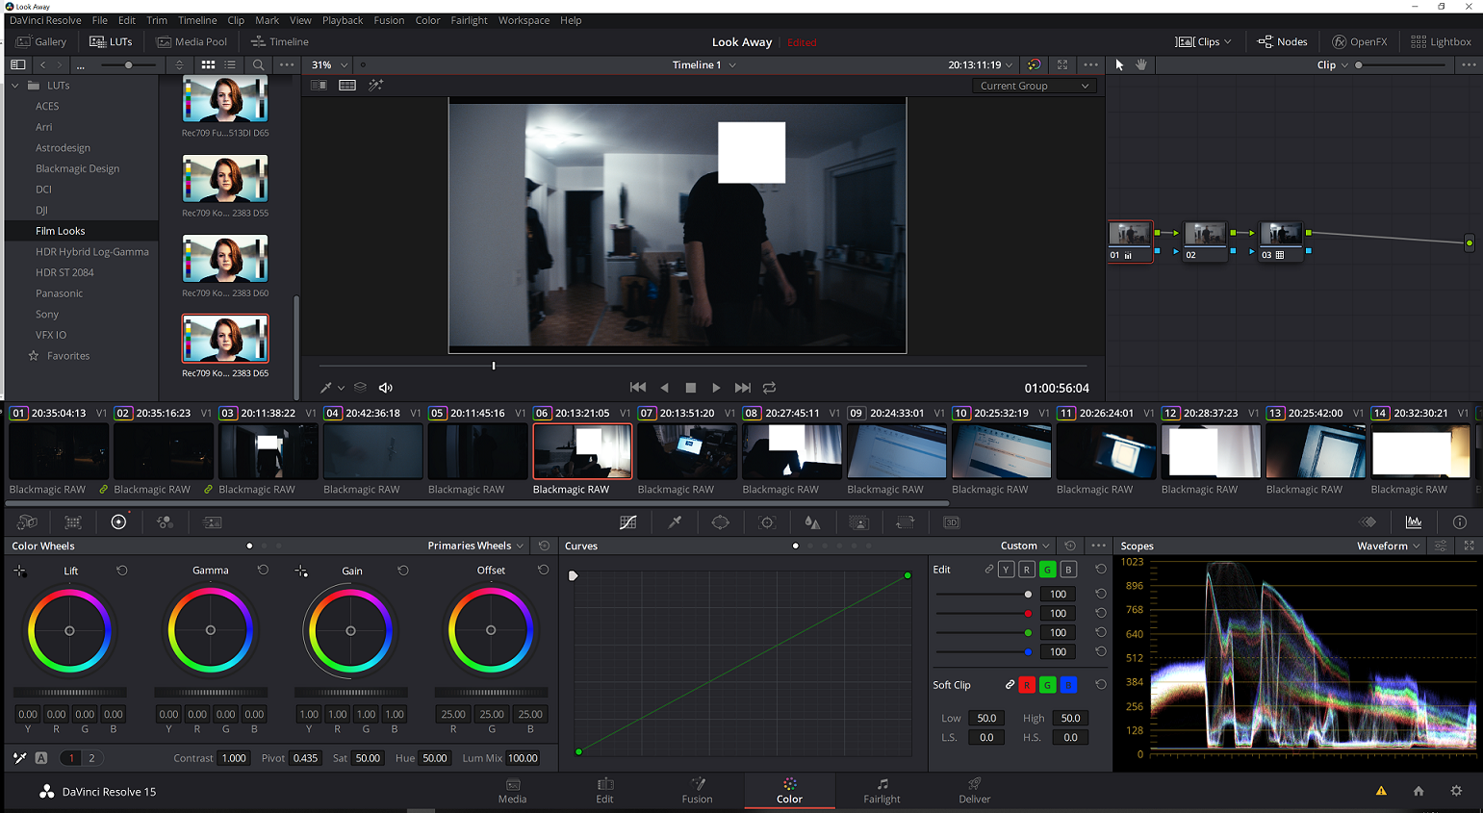Open the Color Match palette
Viewport: 1483px width, 813px height.
coord(73,521)
